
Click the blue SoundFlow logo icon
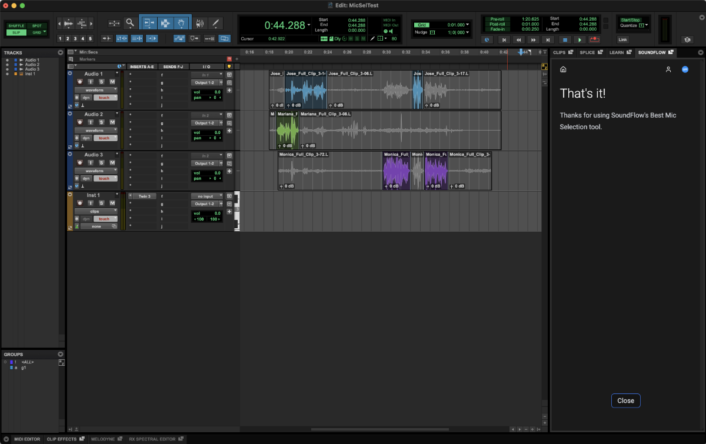685,69
